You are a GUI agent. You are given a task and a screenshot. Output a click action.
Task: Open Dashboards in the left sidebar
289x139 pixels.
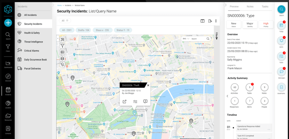[x=8, y=65]
